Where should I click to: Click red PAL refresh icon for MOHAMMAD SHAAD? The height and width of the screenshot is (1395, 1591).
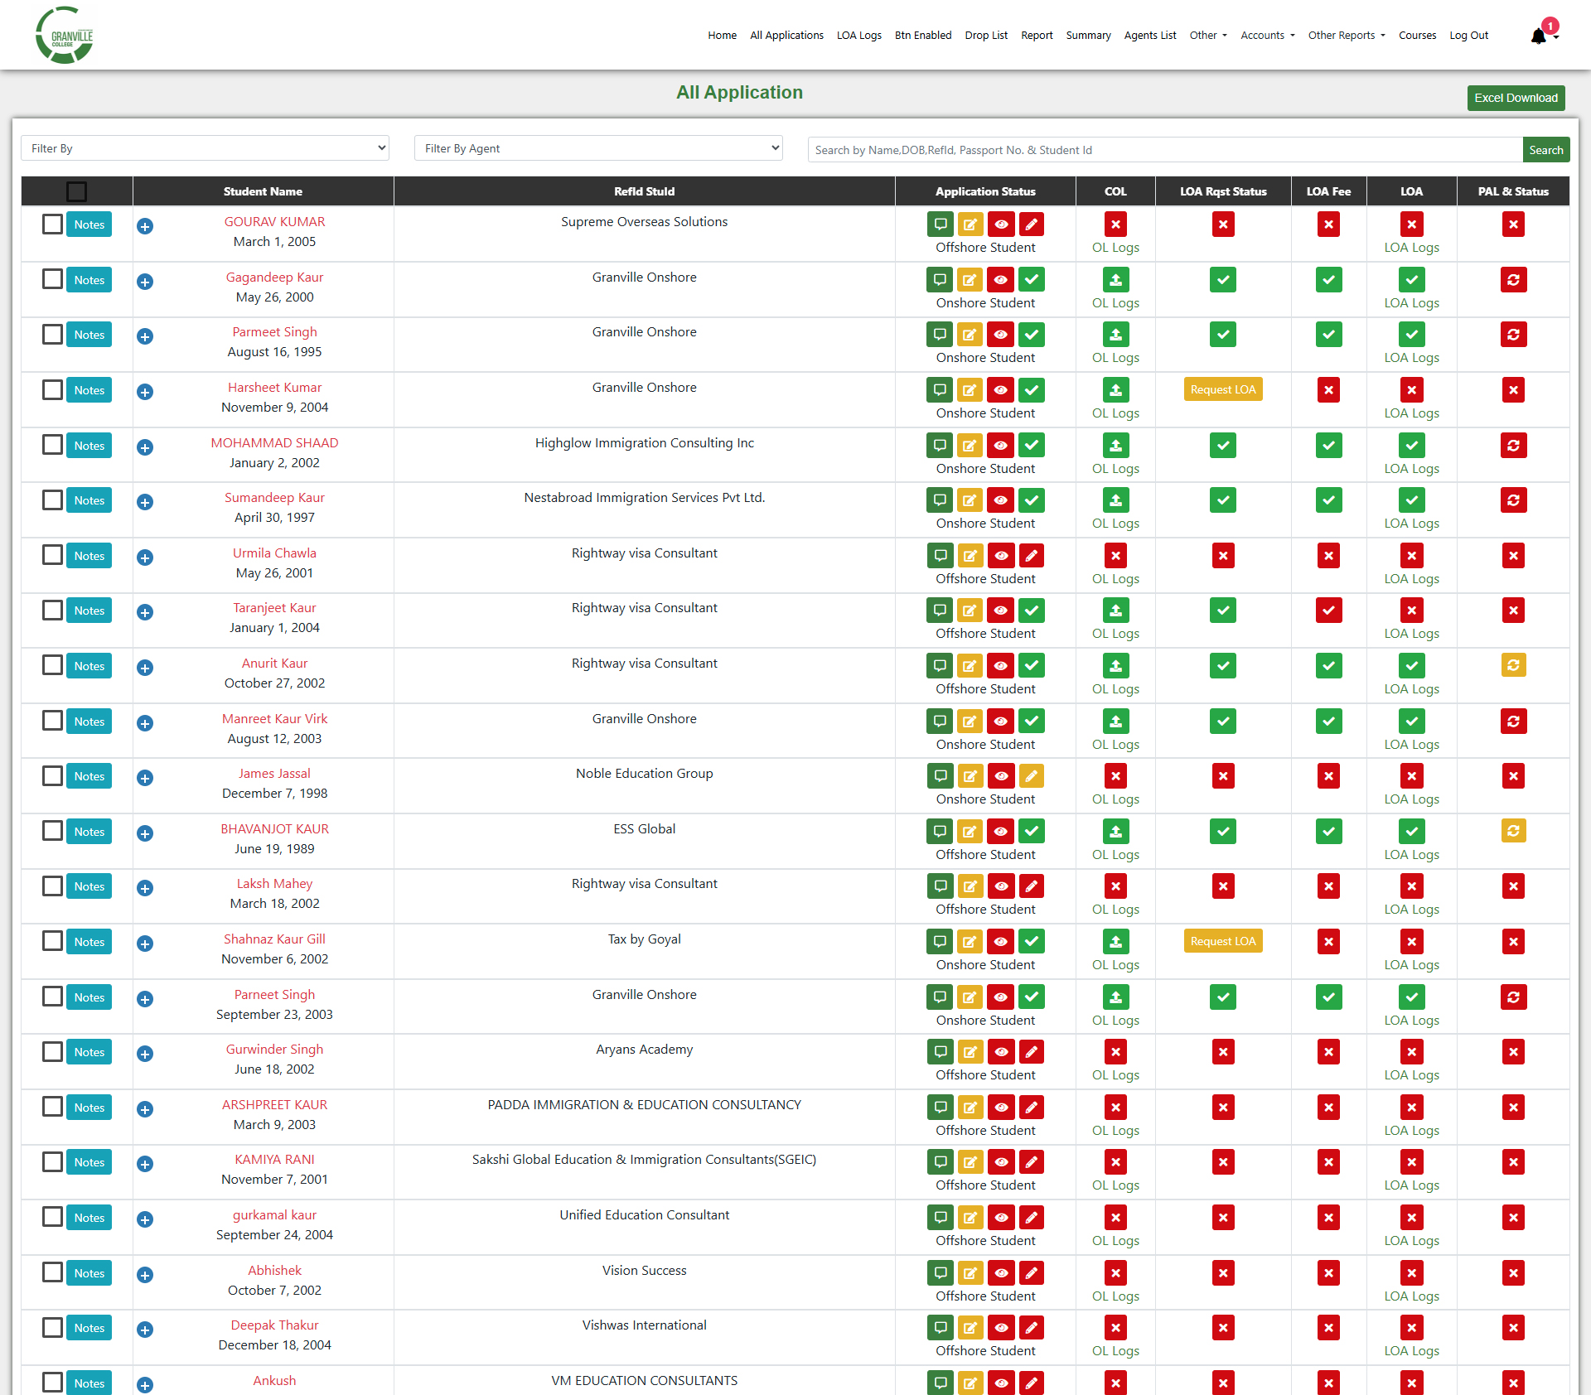point(1513,446)
